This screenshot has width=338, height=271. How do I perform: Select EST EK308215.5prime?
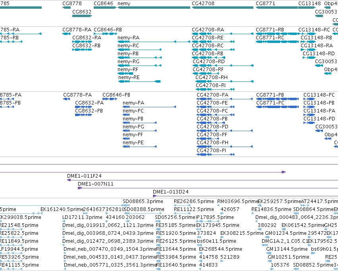tap(241, 233)
